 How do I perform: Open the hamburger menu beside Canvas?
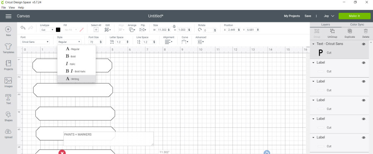coord(9,16)
